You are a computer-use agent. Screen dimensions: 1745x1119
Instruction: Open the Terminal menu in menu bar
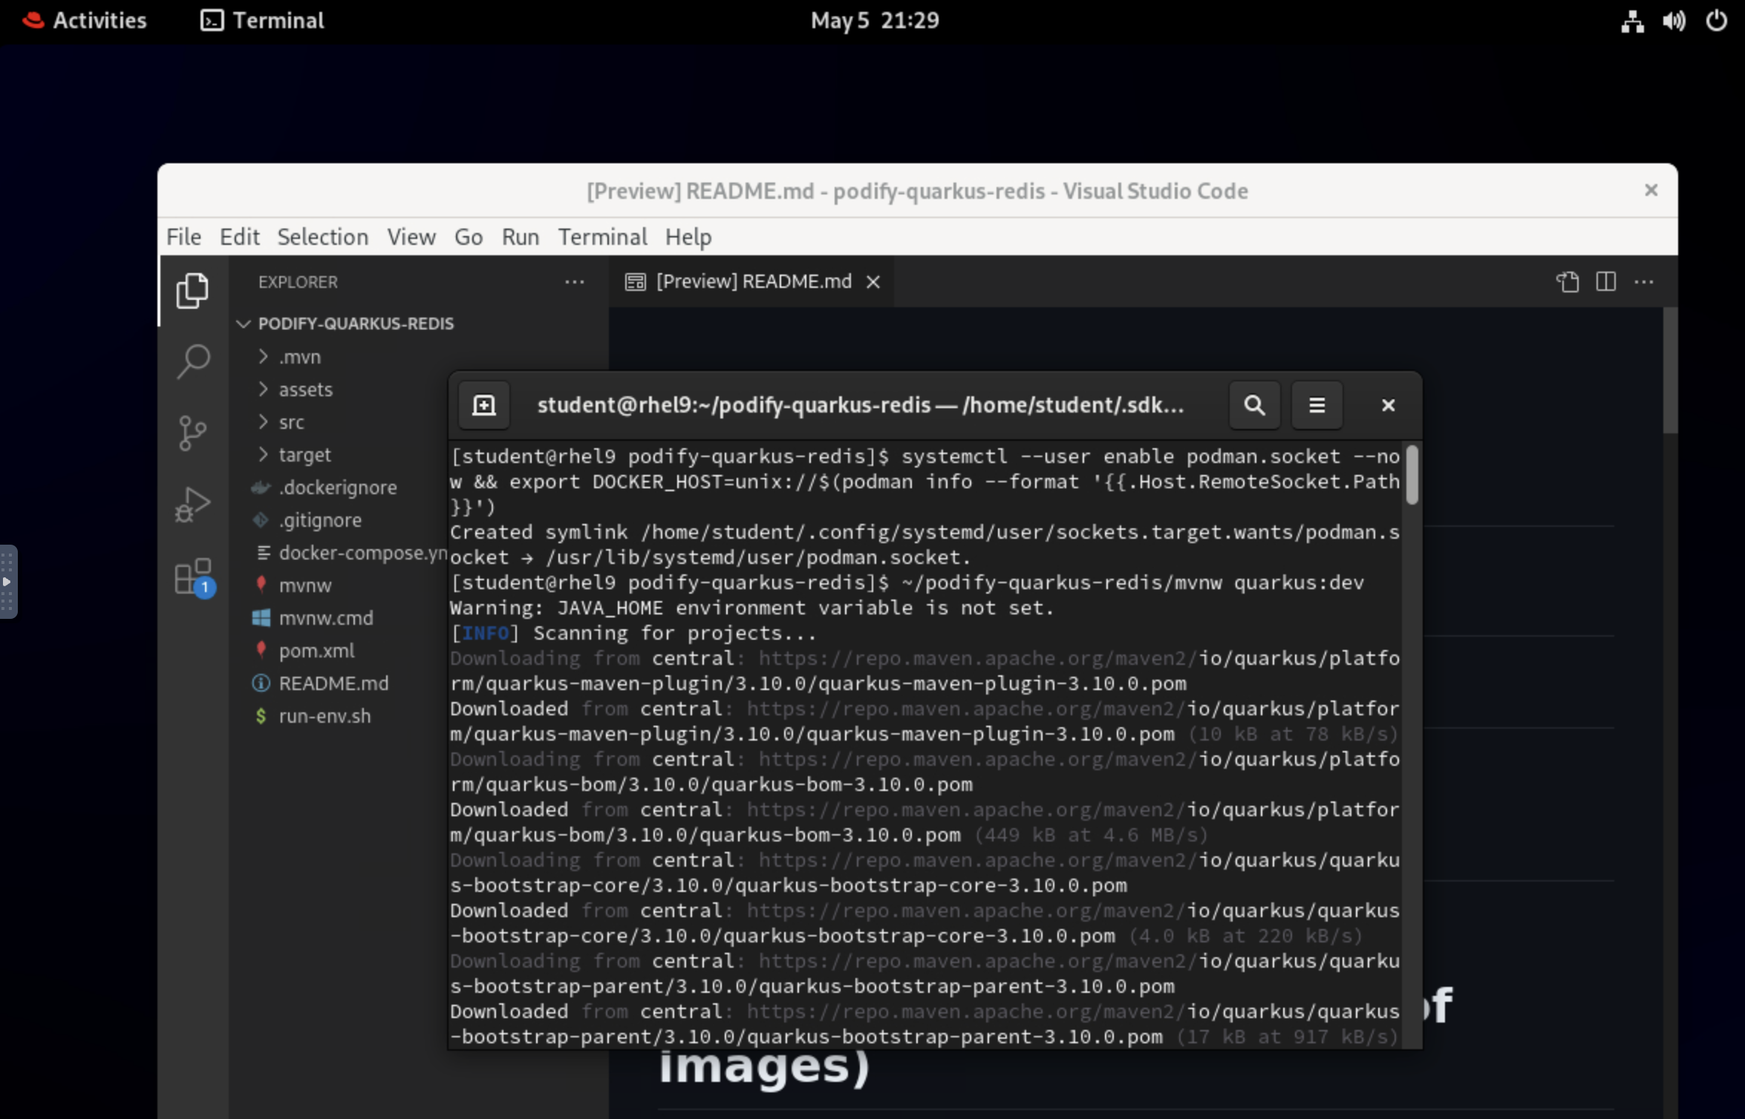click(602, 237)
